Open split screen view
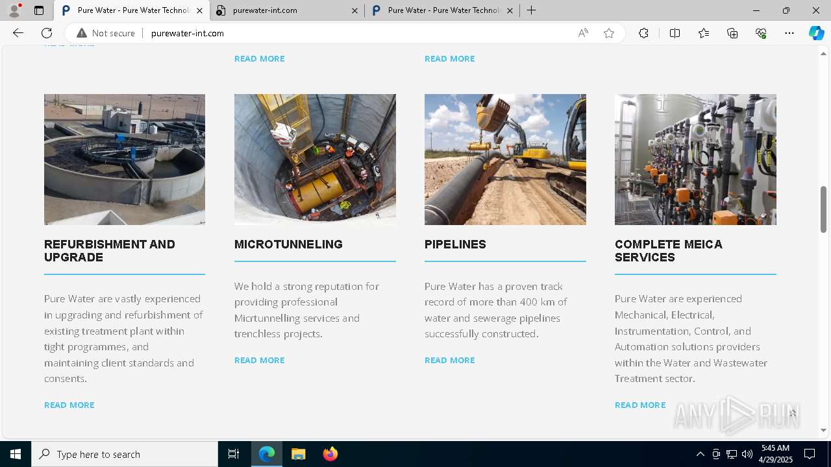Viewport: 831px width, 467px height. [x=675, y=33]
